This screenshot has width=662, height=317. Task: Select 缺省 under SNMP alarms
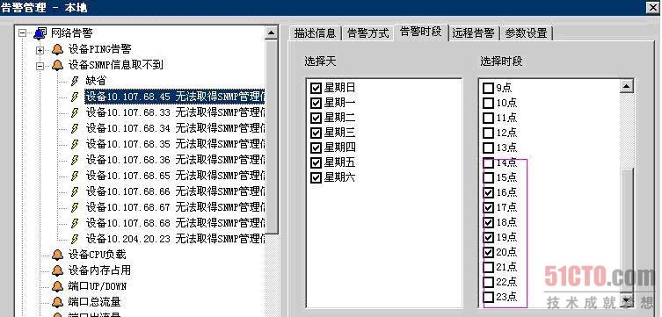click(x=96, y=81)
